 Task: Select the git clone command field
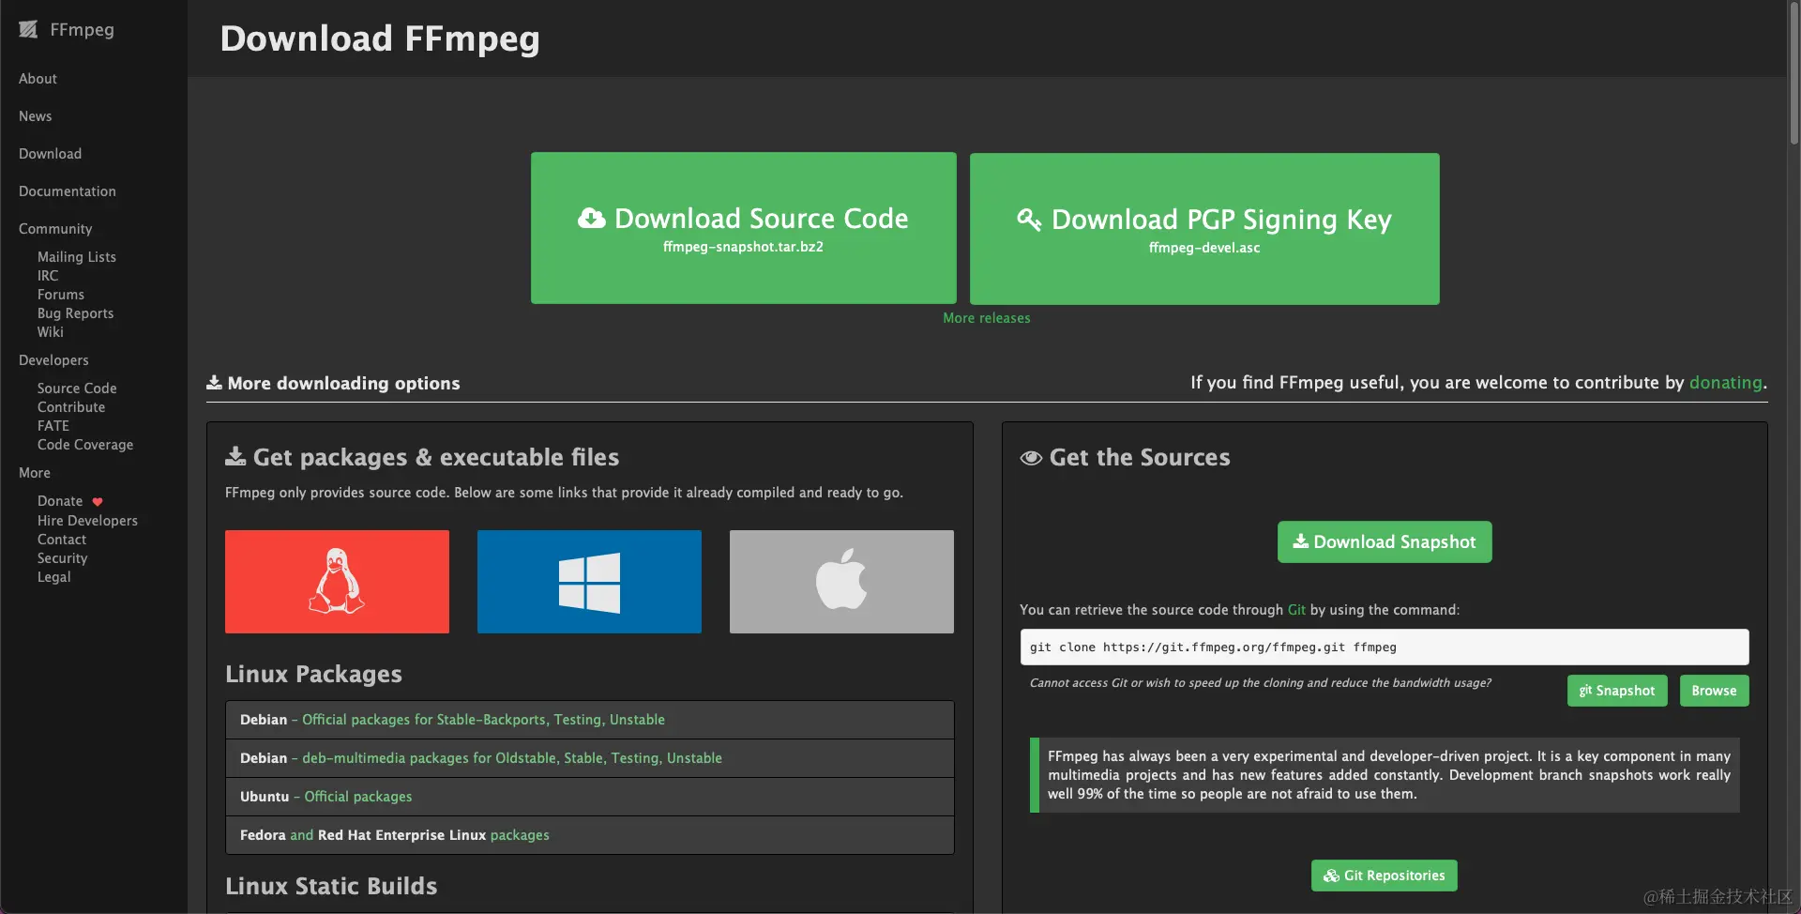(x=1385, y=647)
